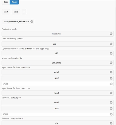Open the UART dropdown under input source
Screen dimensions: 116x125
[x=58, y=78]
